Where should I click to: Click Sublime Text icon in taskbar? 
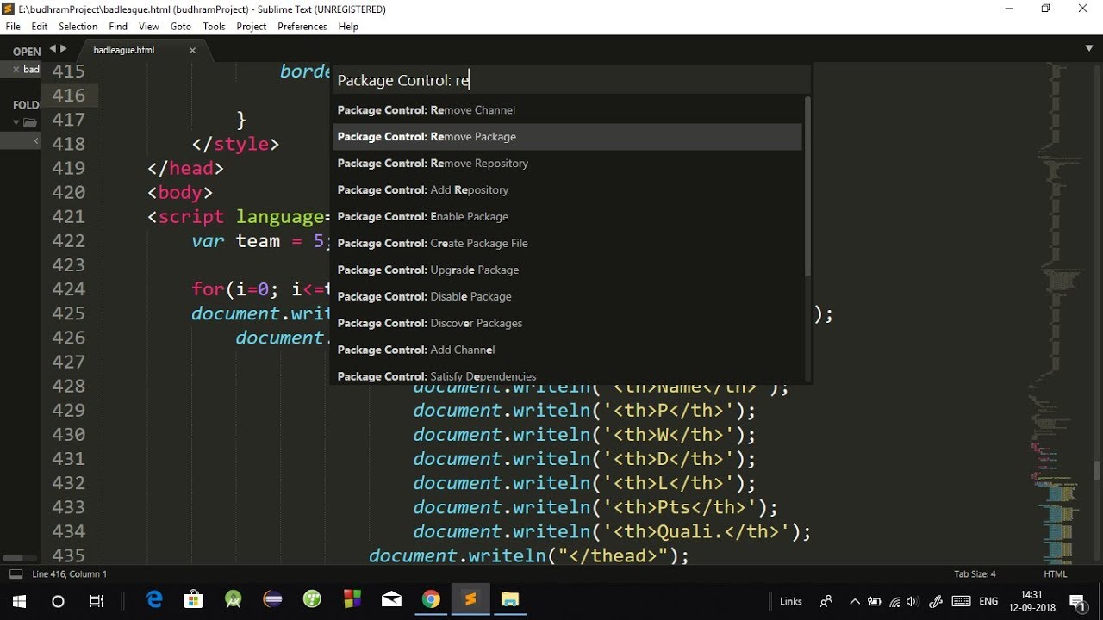click(470, 600)
